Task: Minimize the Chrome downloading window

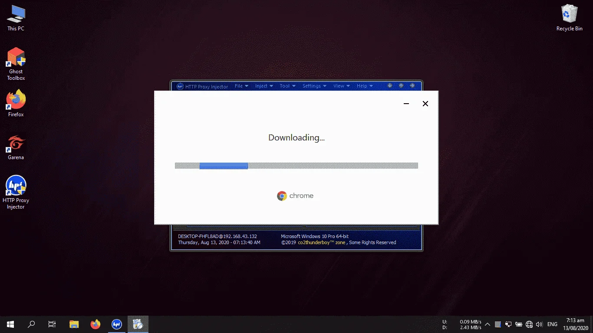Action: click(406, 104)
